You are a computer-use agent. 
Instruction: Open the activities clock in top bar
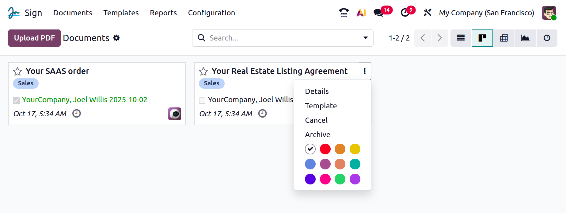405,13
